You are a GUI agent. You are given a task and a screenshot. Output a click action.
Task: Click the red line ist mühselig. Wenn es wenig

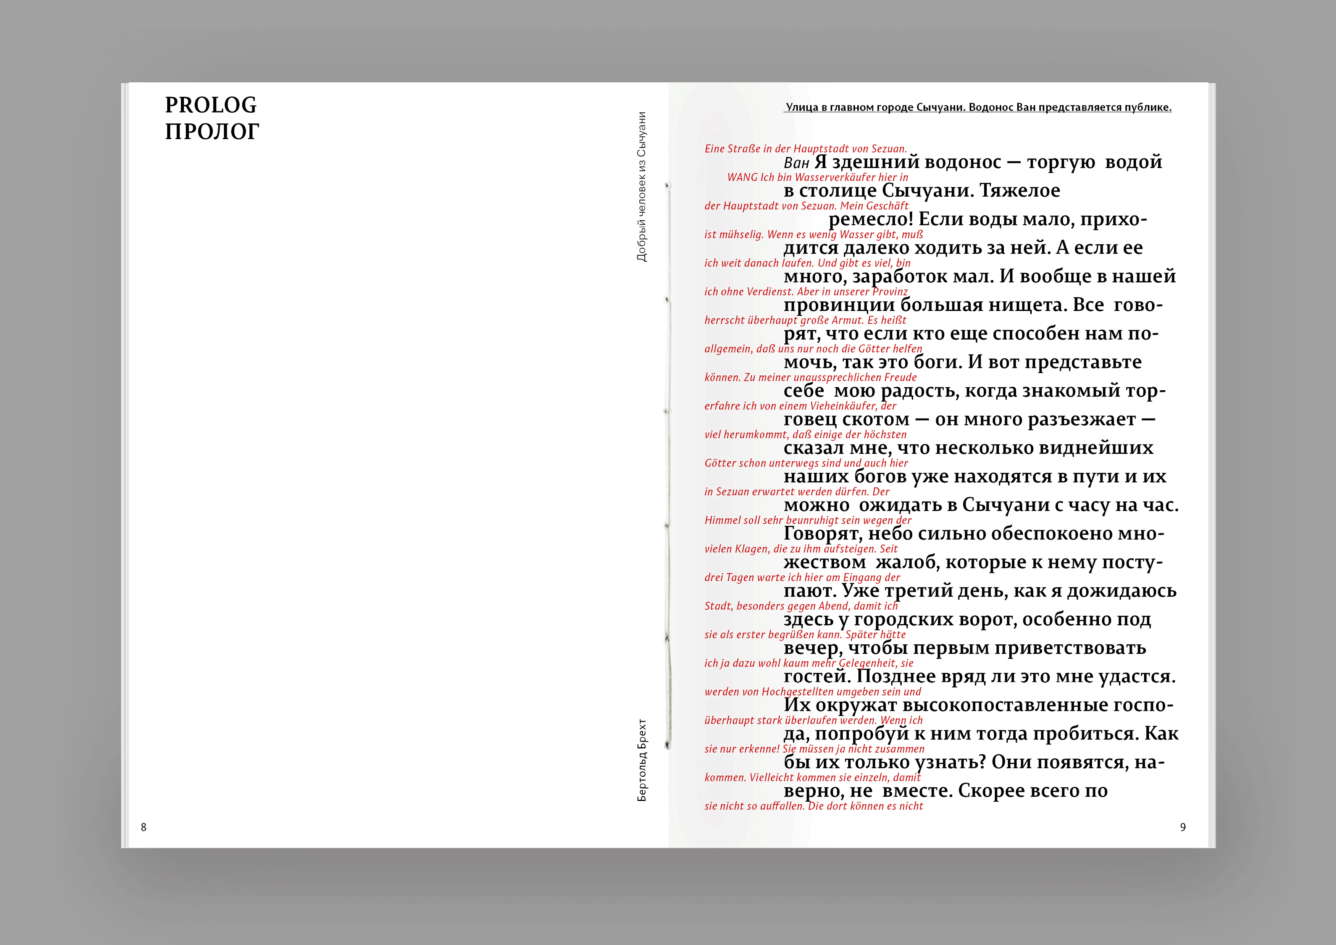[813, 235]
